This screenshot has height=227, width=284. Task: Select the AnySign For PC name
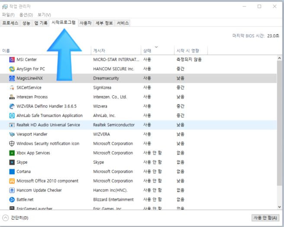tap(31, 69)
